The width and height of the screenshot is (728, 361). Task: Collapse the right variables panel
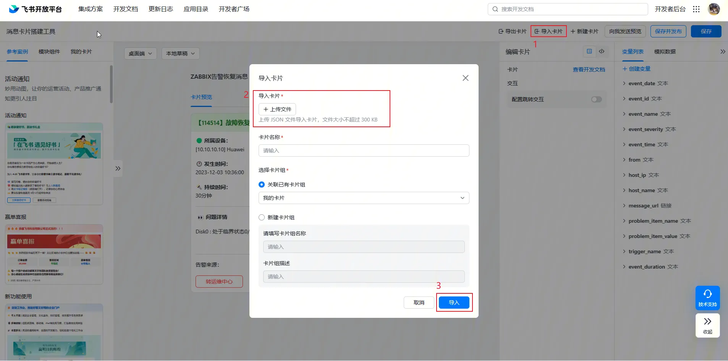[x=723, y=52]
